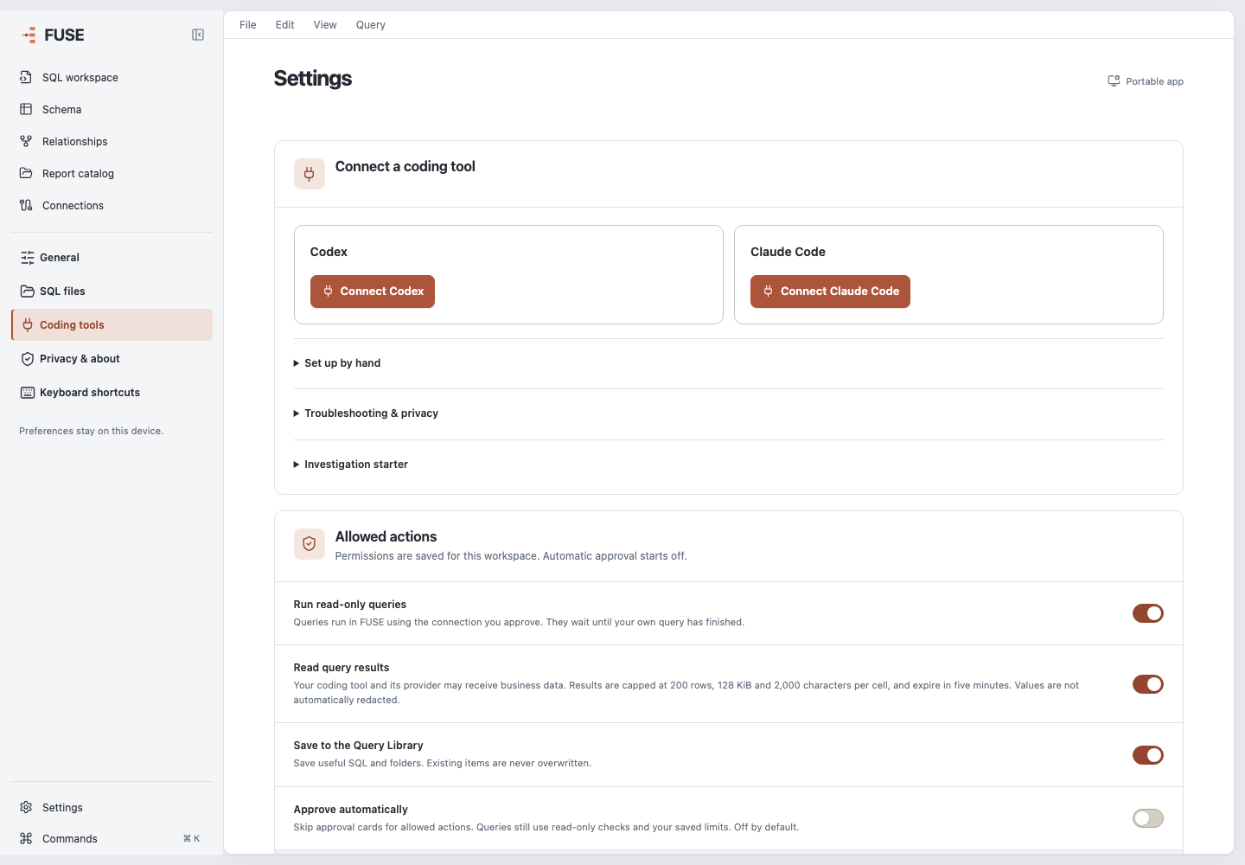Click the Privacy & about shield icon
Viewport: 1245px width, 865px height.
pos(28,359)
